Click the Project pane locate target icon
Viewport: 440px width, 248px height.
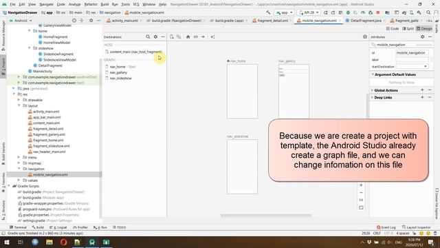[74, 21]
